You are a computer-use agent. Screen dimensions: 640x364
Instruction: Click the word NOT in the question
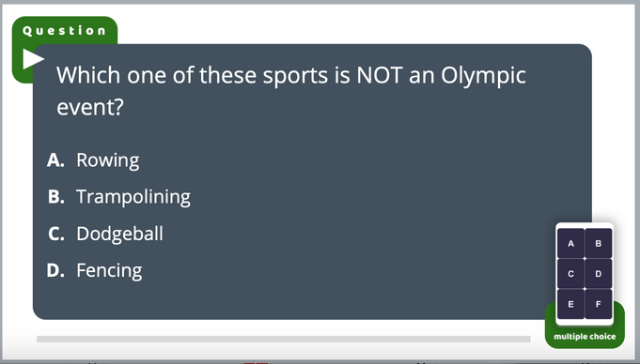point(380,75)
